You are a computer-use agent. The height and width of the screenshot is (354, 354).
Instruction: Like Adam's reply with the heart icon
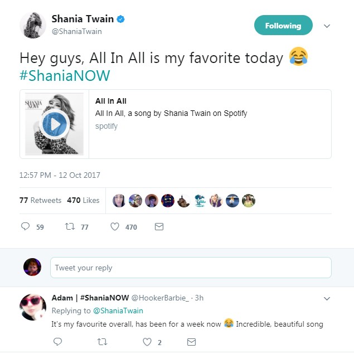click(x=147, y=341)
